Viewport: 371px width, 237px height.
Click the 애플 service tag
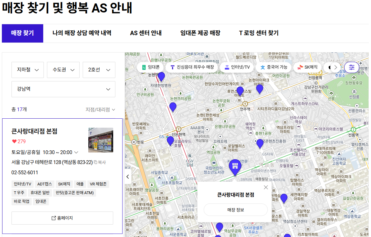80,184
